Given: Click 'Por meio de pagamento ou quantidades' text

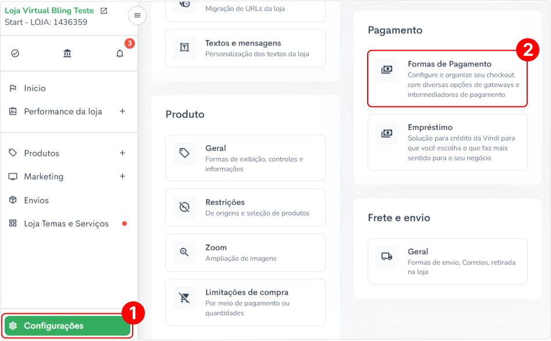Looking at the screenshot, I should point(247,308).
